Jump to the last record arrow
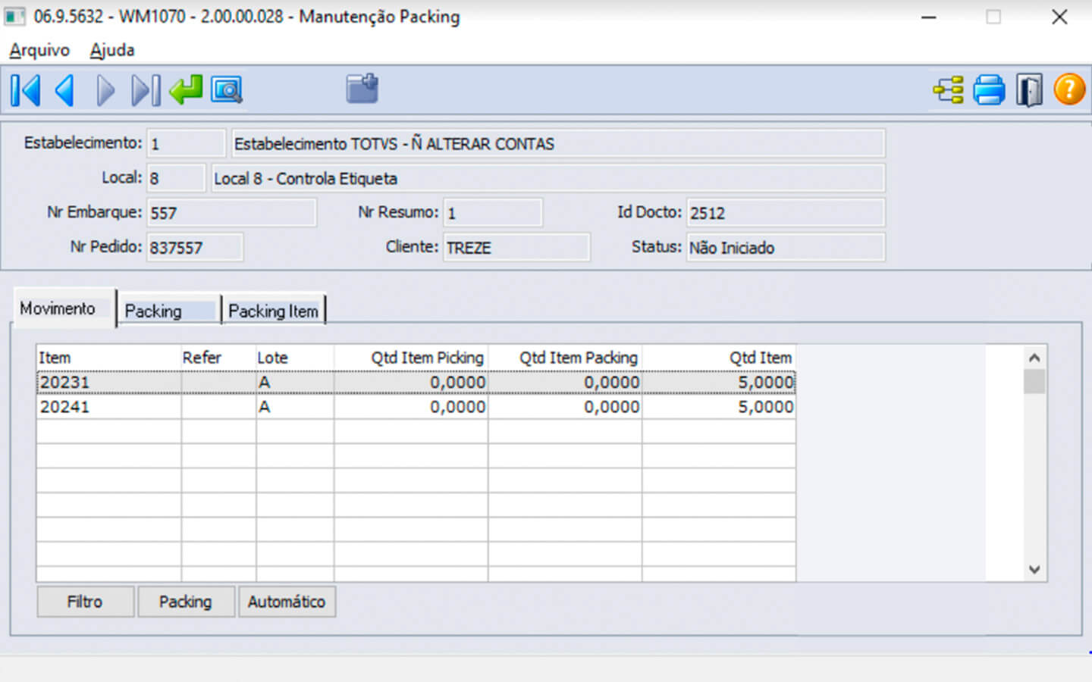The height and width of the screenshot is (682, 1092). pos(146,91)
